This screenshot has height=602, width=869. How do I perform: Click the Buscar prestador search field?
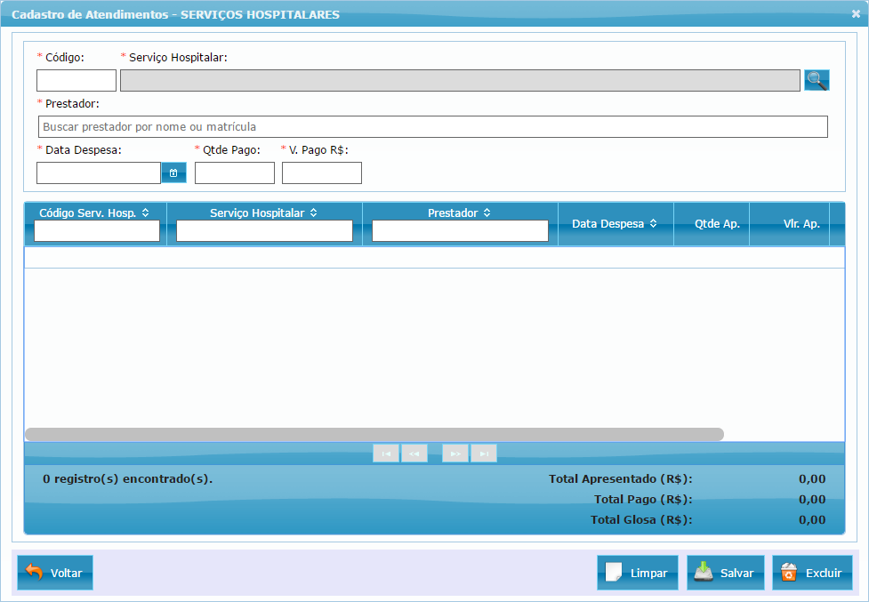[432, 126]
